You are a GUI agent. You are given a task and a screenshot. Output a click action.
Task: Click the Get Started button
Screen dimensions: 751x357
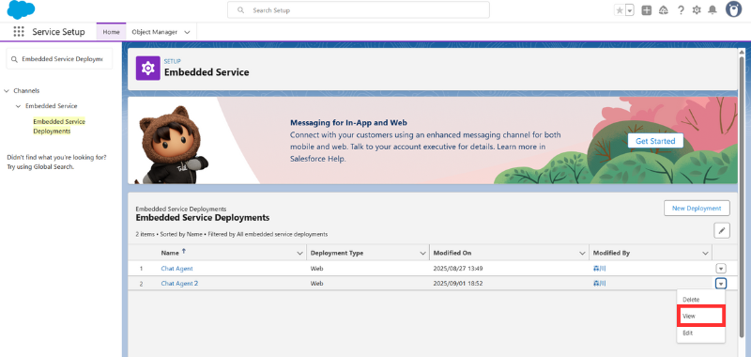[655, 141]
